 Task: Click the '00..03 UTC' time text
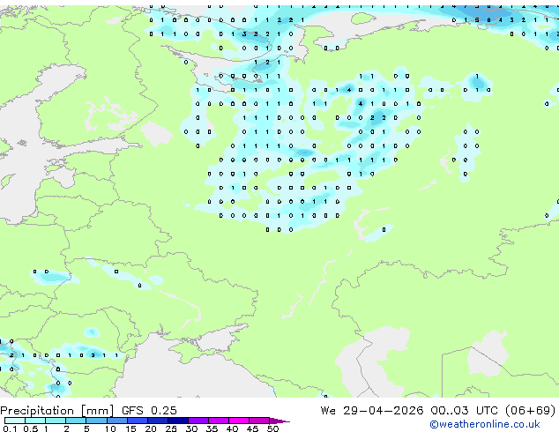[x=464, y=411]
